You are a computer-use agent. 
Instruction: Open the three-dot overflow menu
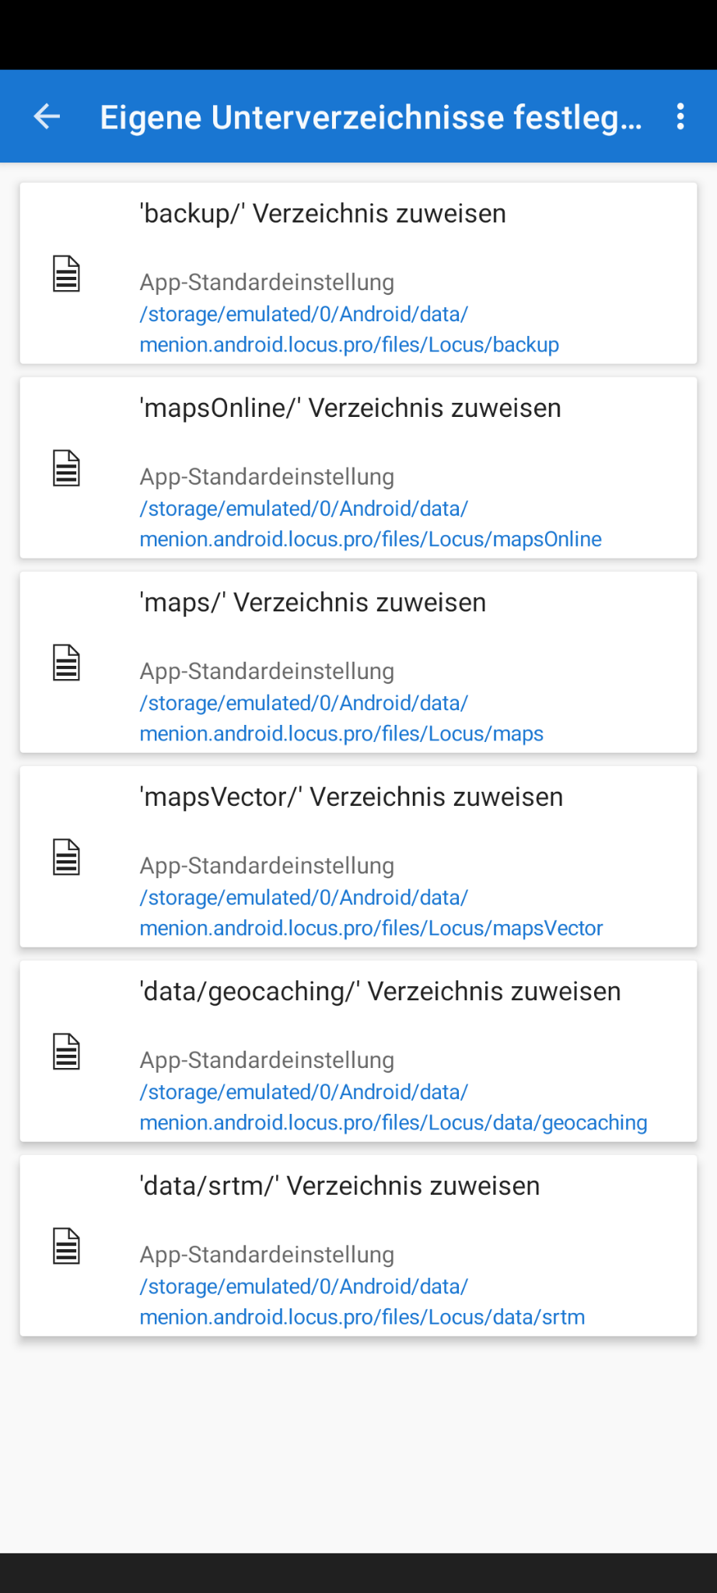pos(680,117)
